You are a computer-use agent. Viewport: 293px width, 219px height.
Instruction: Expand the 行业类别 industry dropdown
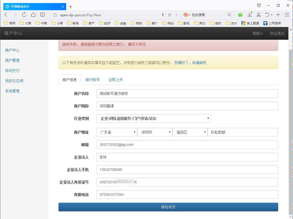pyautogui.click(x=153, y=119)
